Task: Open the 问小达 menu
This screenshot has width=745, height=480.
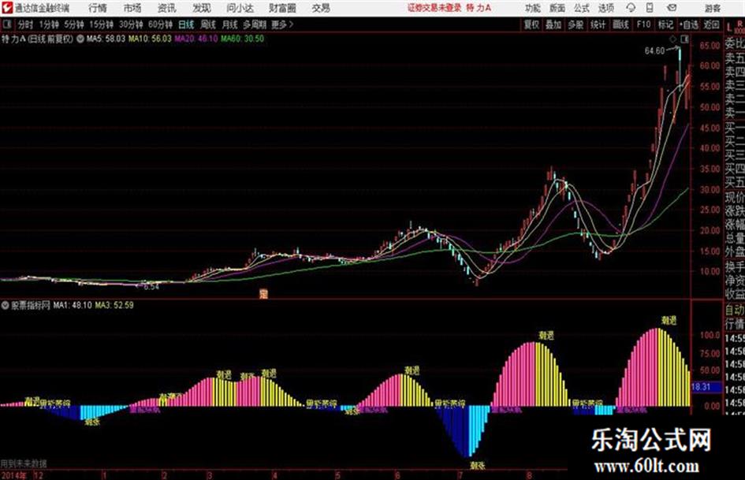Action: point(240,8)
